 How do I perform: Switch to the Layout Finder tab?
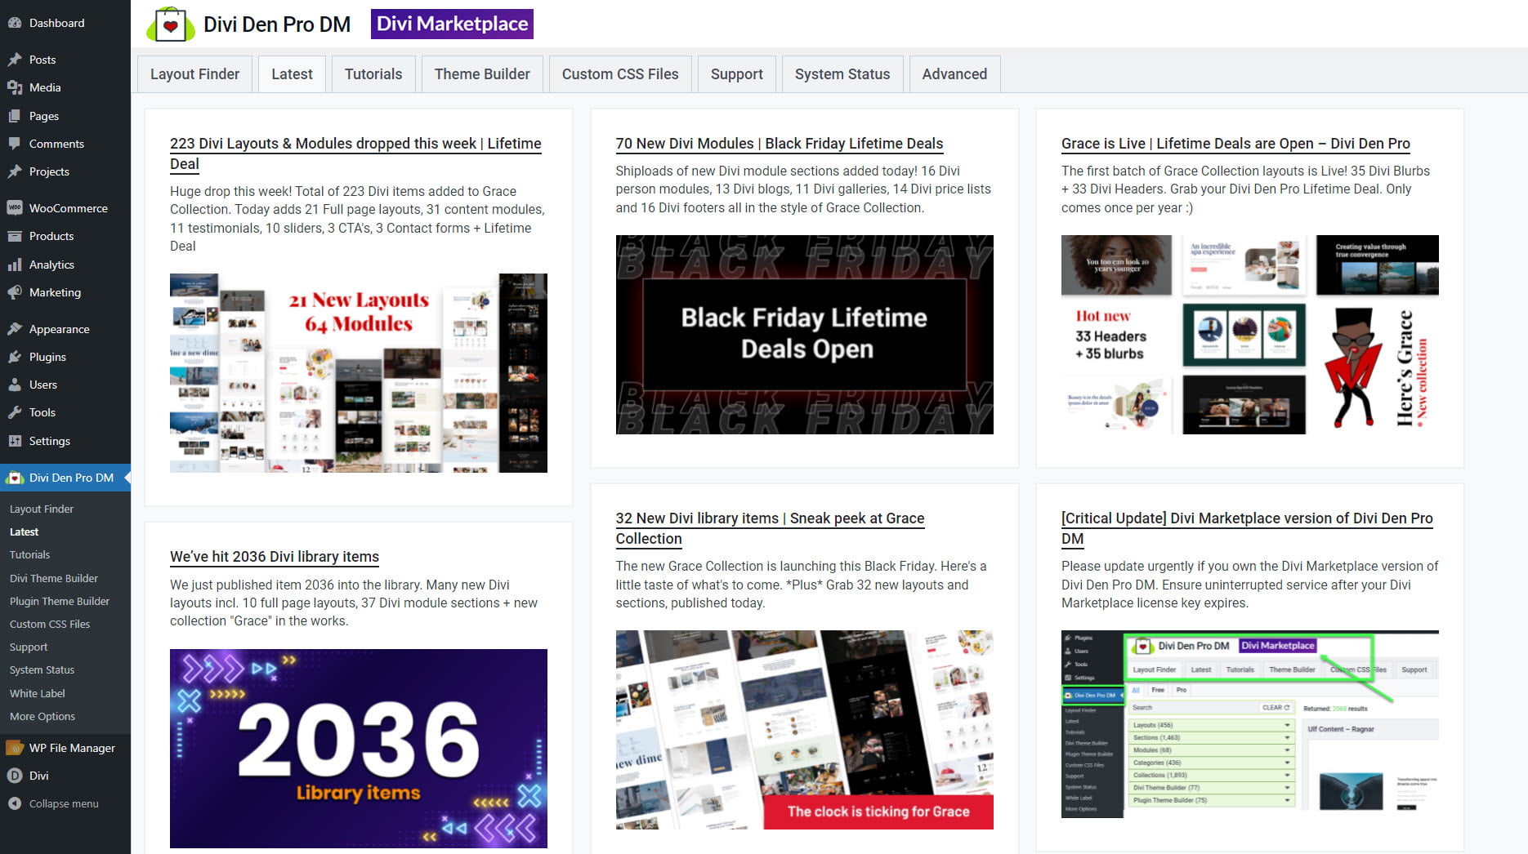point(194,74)
